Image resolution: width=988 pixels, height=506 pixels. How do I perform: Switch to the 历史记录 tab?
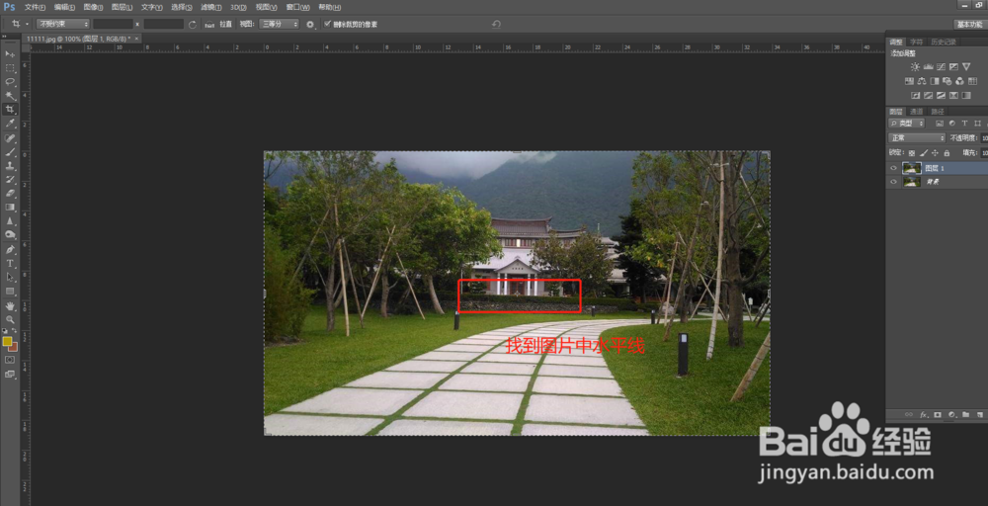coord(944,42)
